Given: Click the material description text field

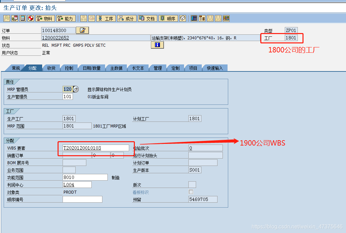Looking at the screenshot, I should tap(205, 38).
